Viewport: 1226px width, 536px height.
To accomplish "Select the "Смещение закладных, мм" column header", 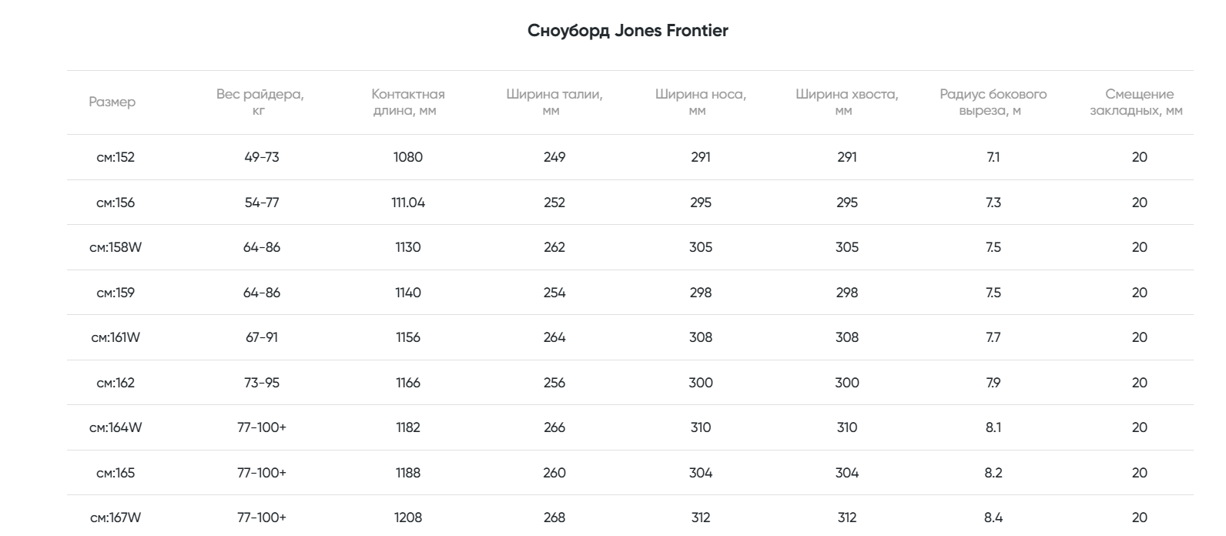I will point(1139,102).
